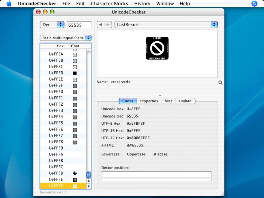Click the code value field showing 65535

click(x=79, y=25)
